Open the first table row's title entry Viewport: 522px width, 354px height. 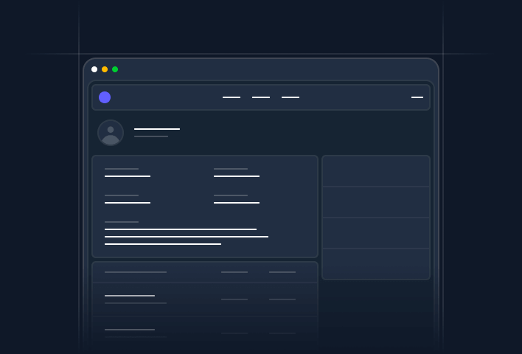(x=130, y=296)
